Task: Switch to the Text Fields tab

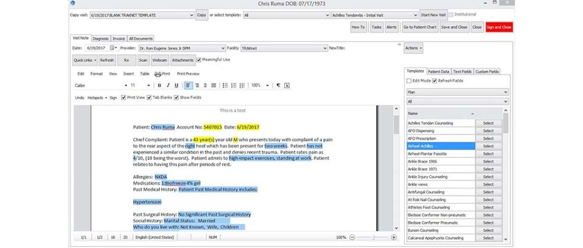Action: (462, 72)
